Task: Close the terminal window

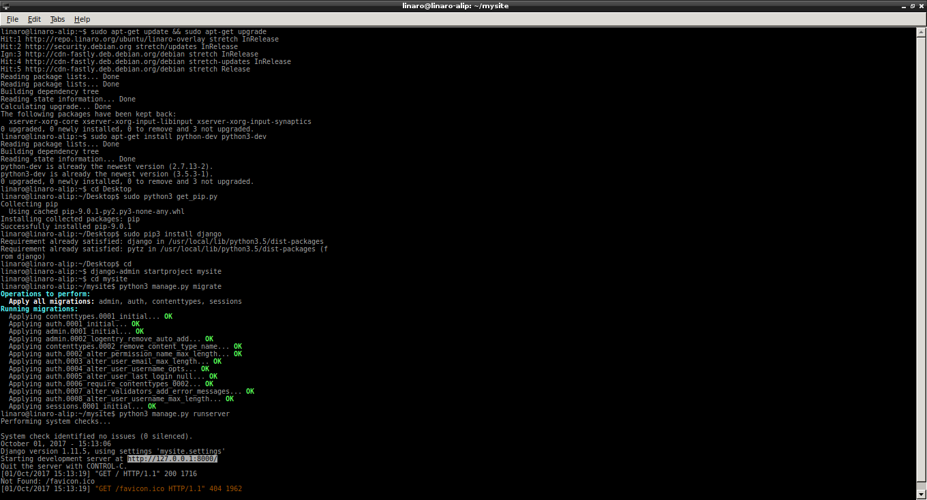Action: pos(920,5)
